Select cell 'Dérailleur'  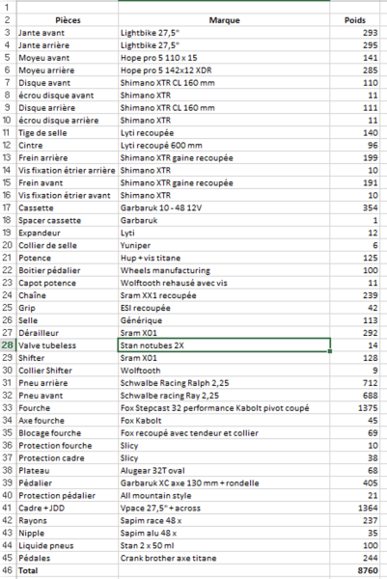pos(68,333)
